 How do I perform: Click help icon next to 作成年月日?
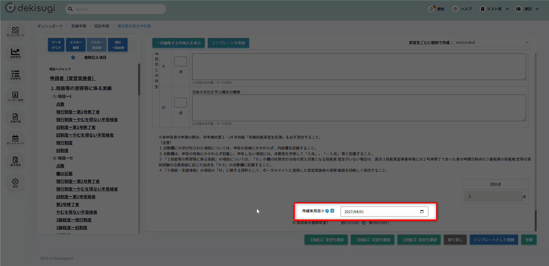(327, 211)
